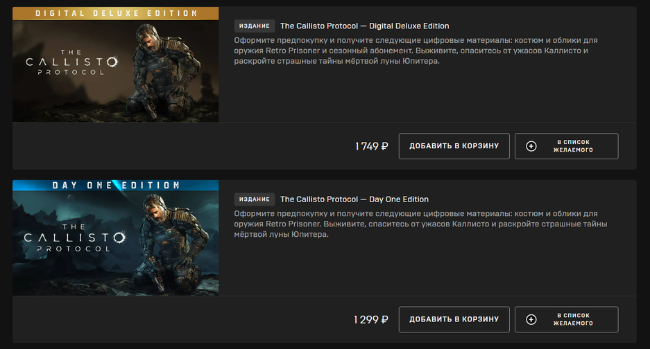This screenshot has width=650, height=349.
Task: Open Digital Deluxe Edition cover thumbnail
Action: point(116,64)
